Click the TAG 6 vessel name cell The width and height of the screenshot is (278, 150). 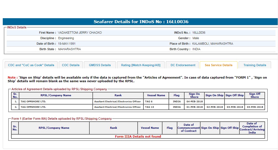pos(156,101)
